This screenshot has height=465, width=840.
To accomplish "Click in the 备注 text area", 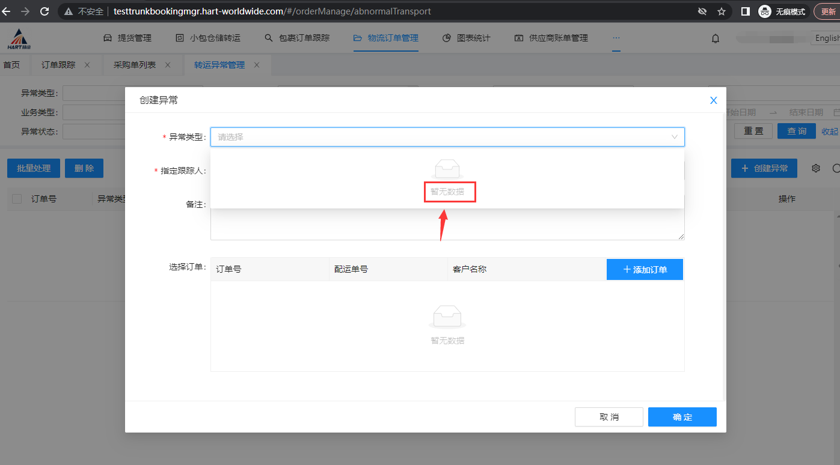I will (x=447, y=225).
